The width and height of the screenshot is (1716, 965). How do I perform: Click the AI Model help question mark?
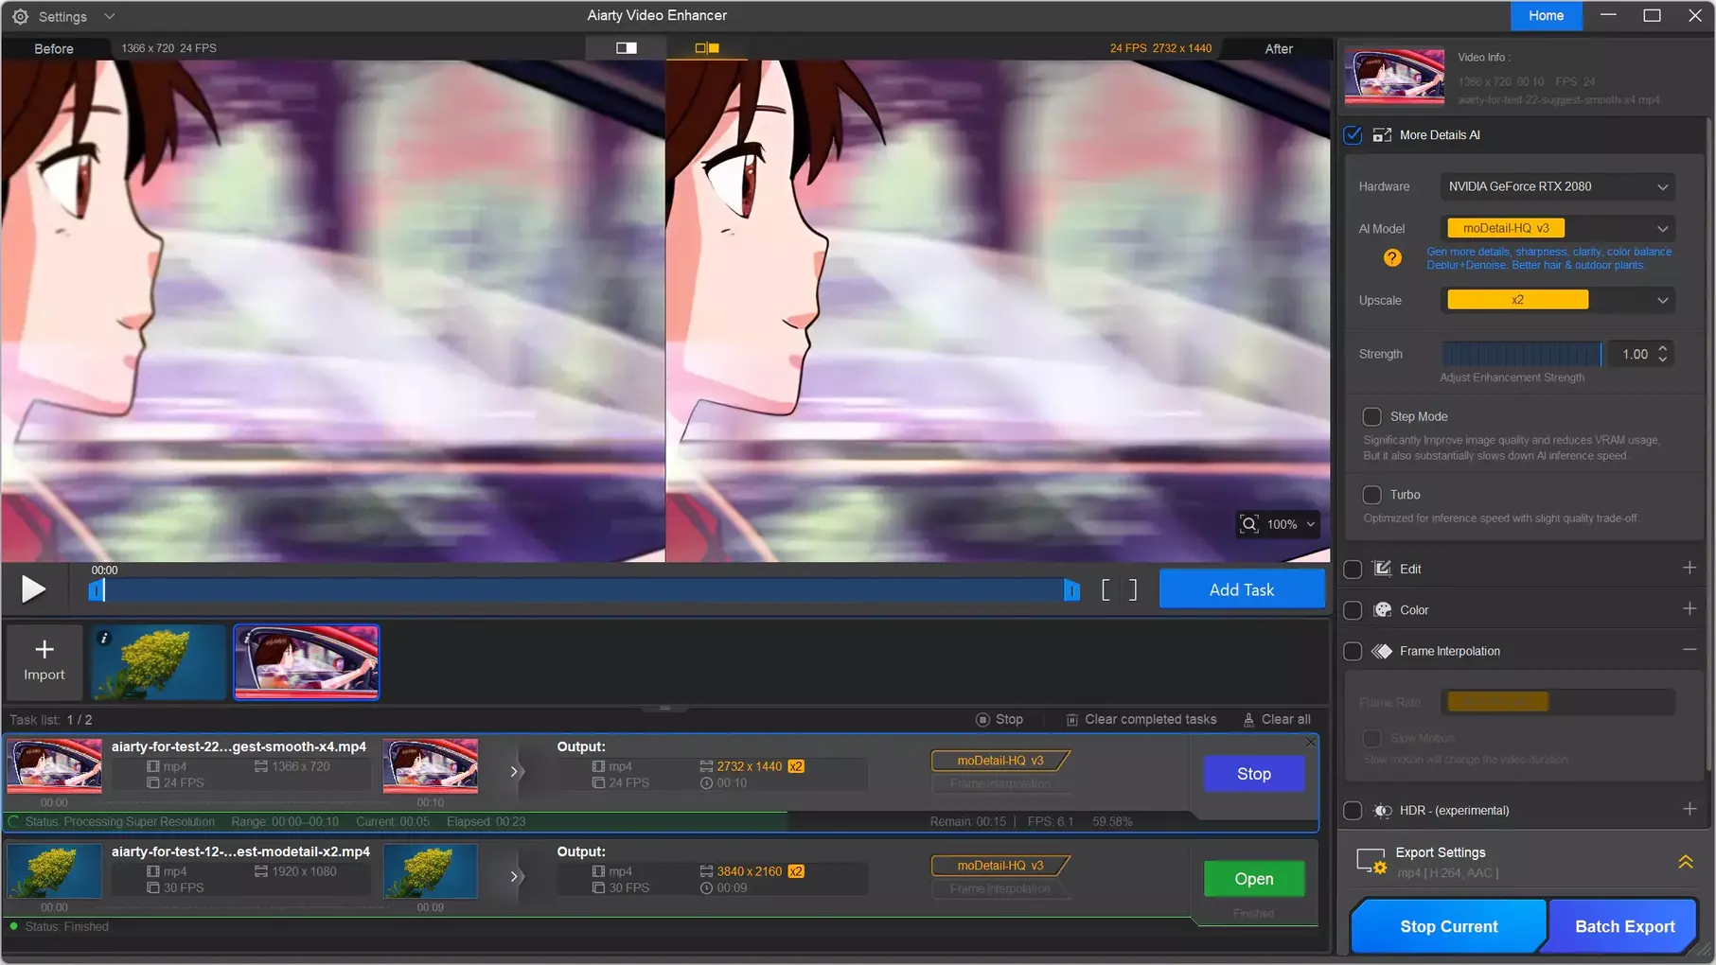(x=1391, y=257)
